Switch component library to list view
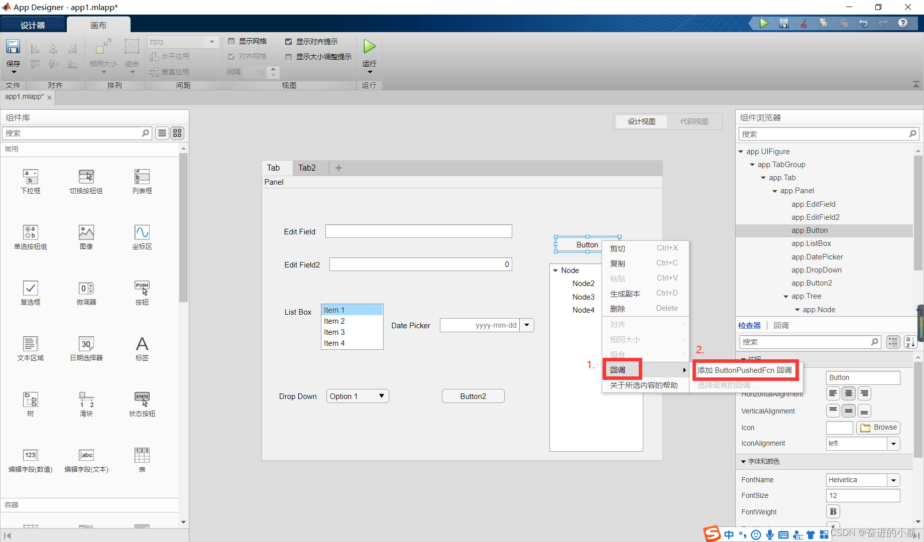 pyautogui.click(x=162, y=133)
